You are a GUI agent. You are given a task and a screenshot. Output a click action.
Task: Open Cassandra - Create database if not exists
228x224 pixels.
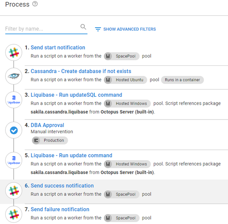click(x=81, y=71)
